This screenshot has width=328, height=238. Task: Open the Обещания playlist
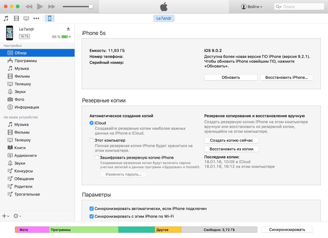[37, 179]
